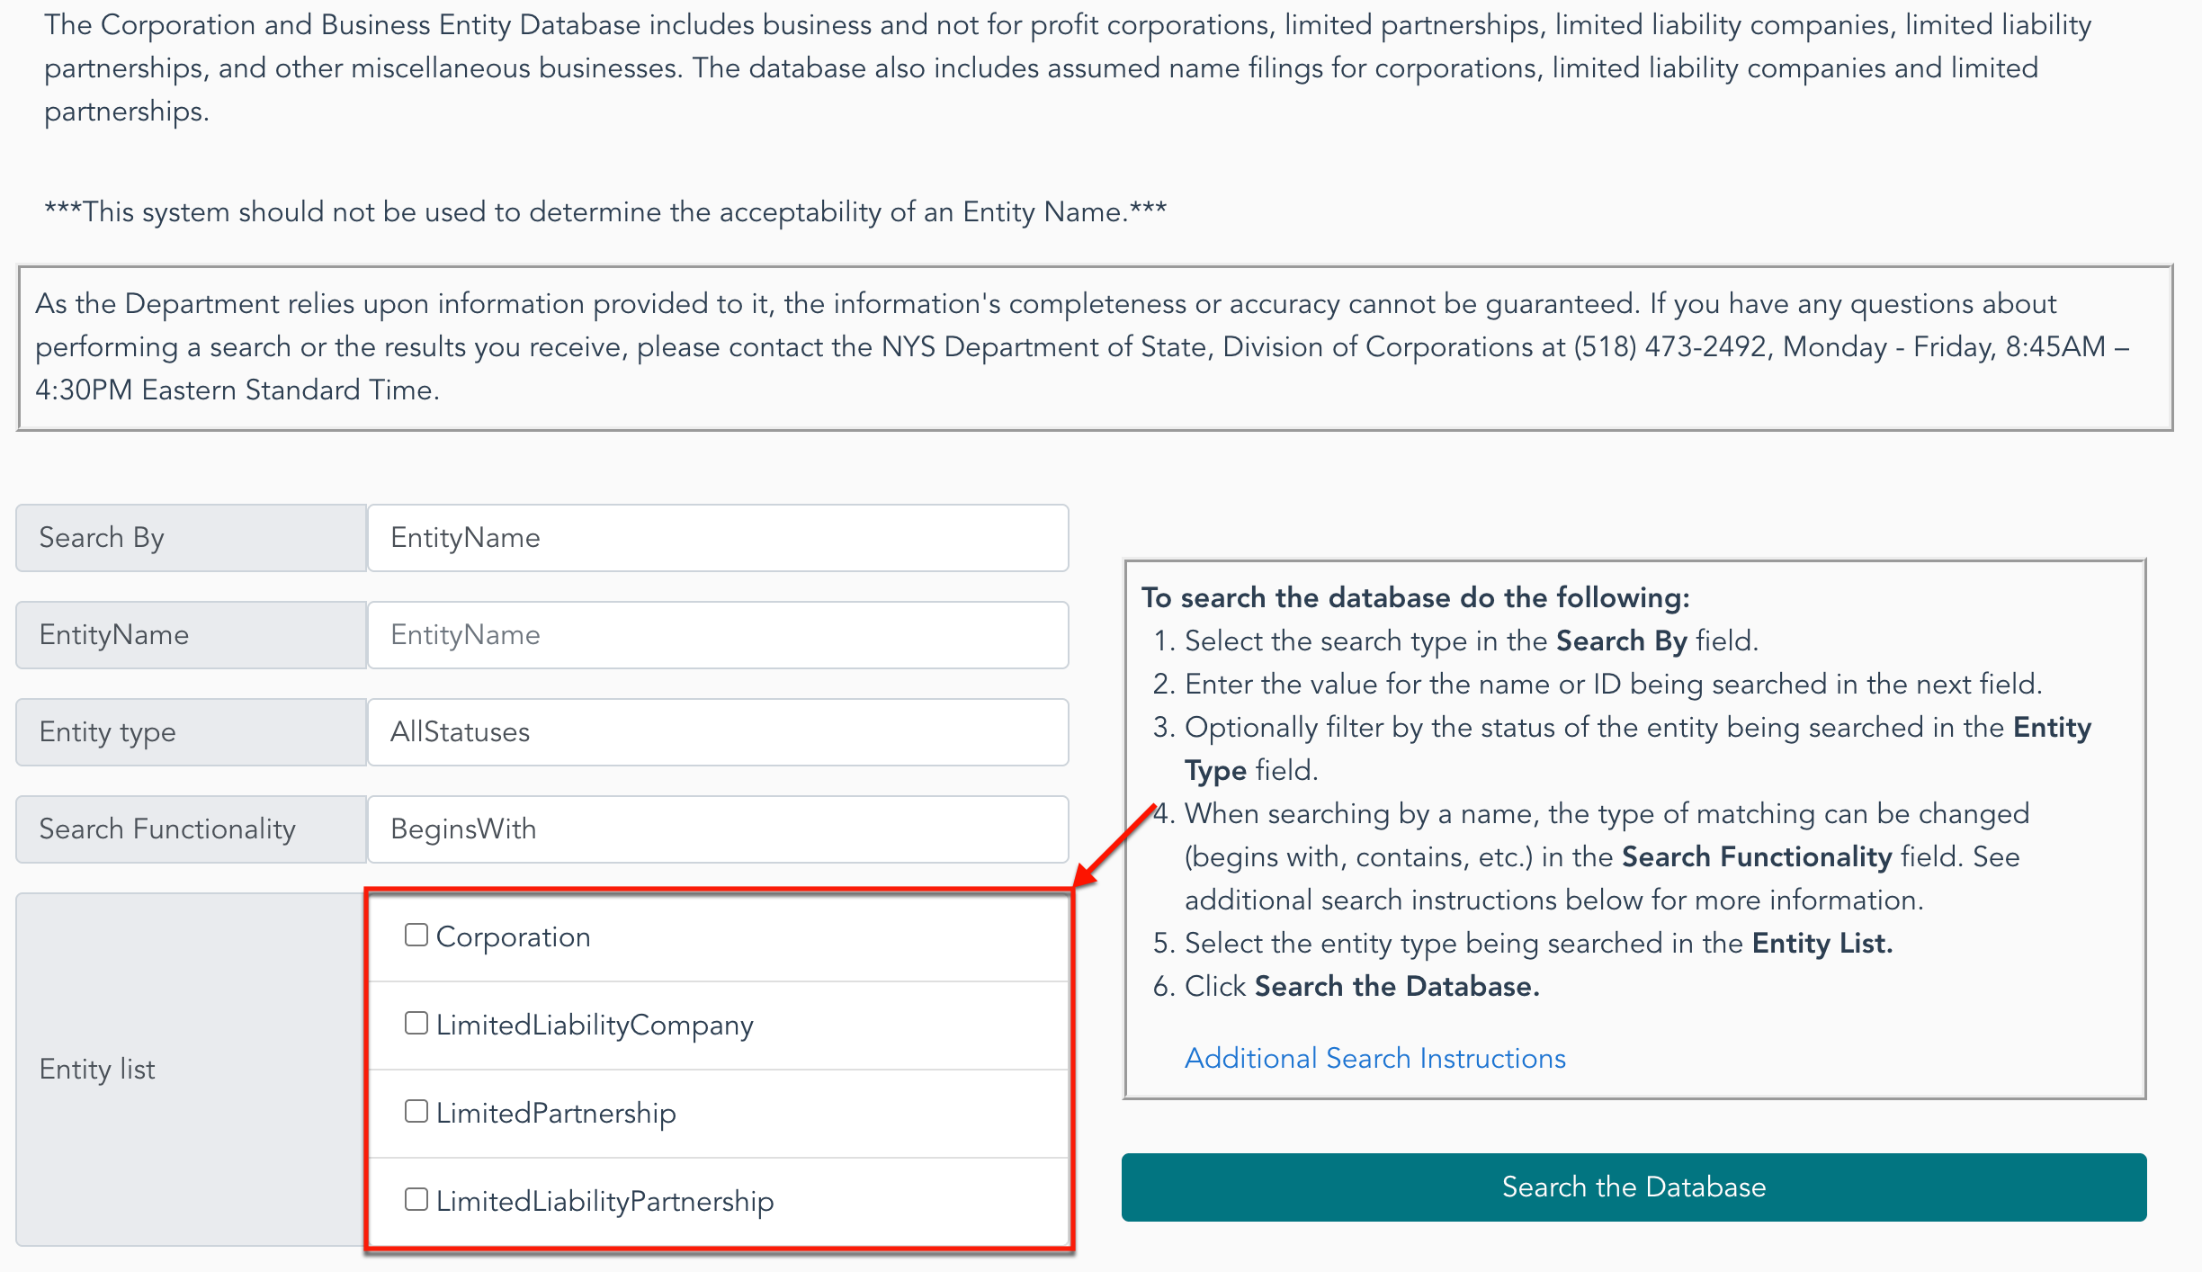Click the LimitedLiabilityPartnership label text
2202x1272 pixels.
604,1202
